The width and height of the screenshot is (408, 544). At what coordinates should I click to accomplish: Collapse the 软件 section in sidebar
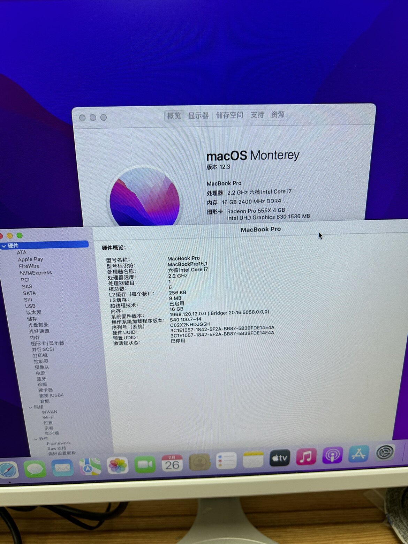tap(36, 439)
